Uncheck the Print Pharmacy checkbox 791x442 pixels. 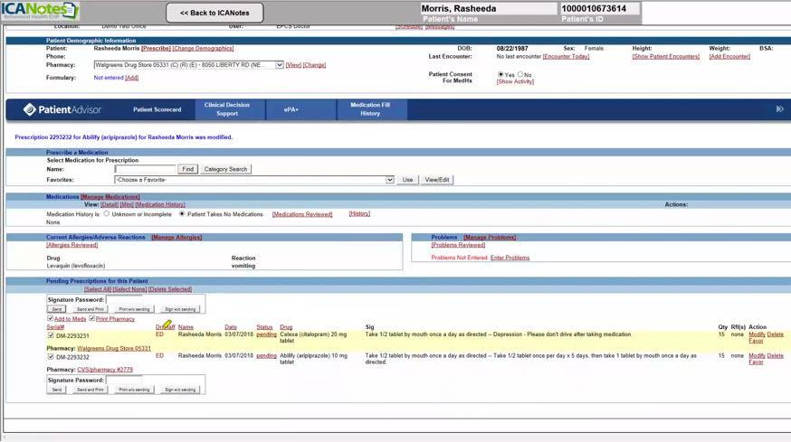pyautogui.click(x=91, y=319)
